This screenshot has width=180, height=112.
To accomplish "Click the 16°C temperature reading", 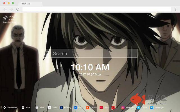I will [12, 17].
